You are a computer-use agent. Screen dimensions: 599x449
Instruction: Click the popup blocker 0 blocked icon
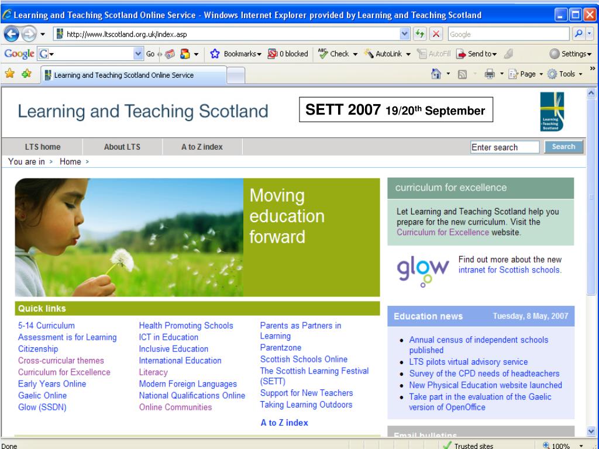pyautogui.click(x=273, y=54)
